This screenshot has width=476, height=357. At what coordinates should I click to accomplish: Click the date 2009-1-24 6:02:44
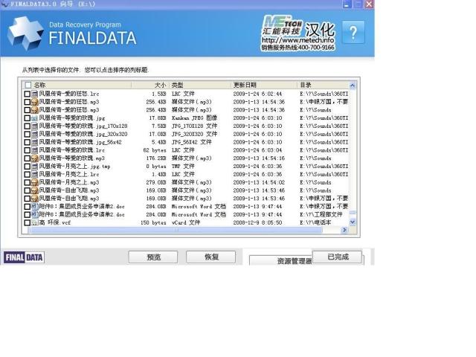(x=257, y=94)
